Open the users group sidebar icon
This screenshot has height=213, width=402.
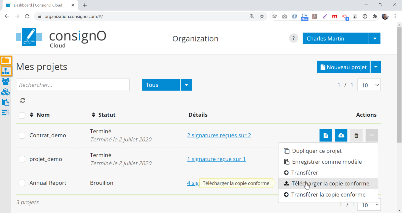[x=5, y=81]
